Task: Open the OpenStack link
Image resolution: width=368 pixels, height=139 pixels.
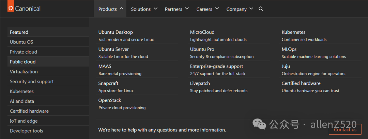Action: 110,100
